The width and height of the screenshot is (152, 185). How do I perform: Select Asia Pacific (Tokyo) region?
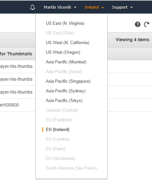[64, 101]
